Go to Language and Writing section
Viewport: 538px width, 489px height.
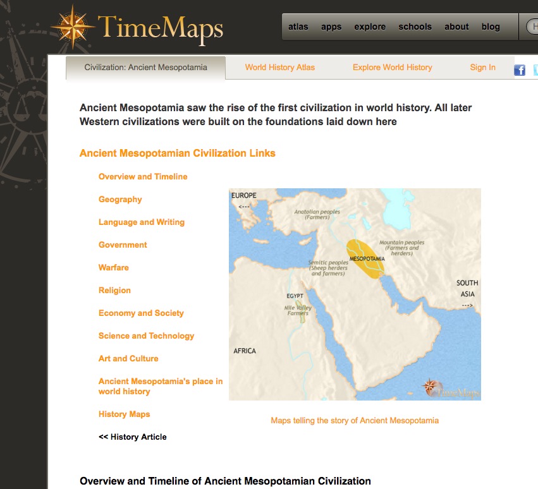(142, 222)
